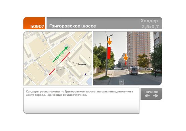186x131 pixels.
Task: Click the Холдеры label on map
Action: (x=82, y=64)
